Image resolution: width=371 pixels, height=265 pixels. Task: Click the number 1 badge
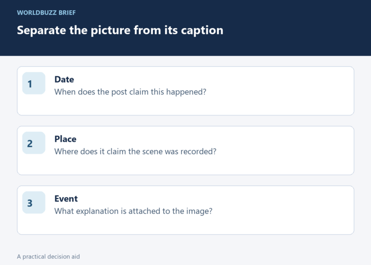(34, 83)
